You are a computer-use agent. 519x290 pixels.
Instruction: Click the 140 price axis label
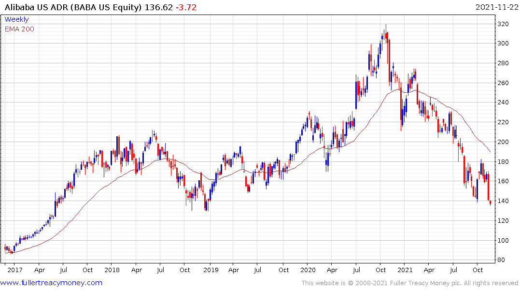503,201
